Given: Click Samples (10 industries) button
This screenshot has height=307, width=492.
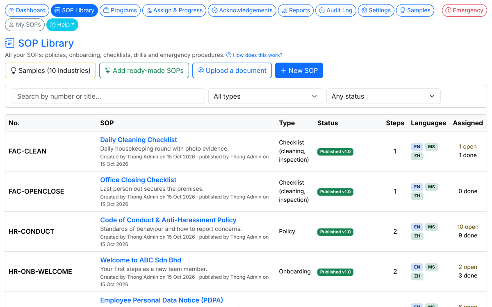Looking at the screenshot, I should point(50,70).
